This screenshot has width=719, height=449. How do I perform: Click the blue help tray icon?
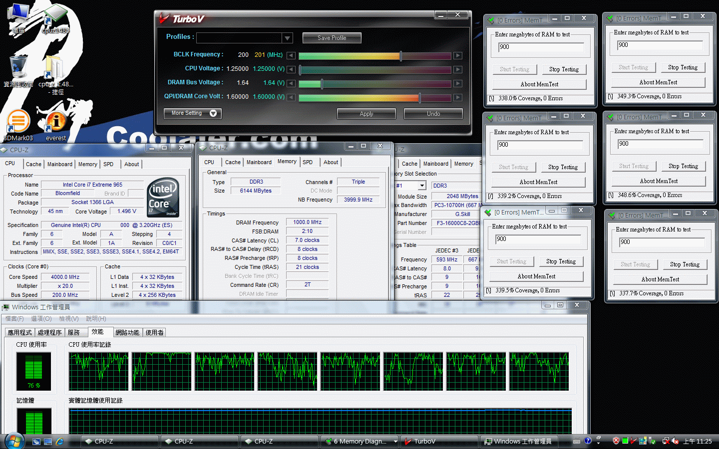click(588, 441)
